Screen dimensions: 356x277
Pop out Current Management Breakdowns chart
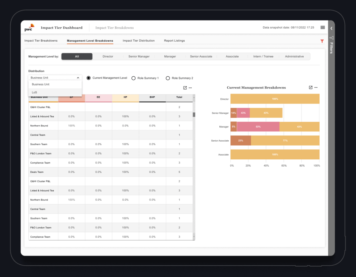(x=310, y=87)
